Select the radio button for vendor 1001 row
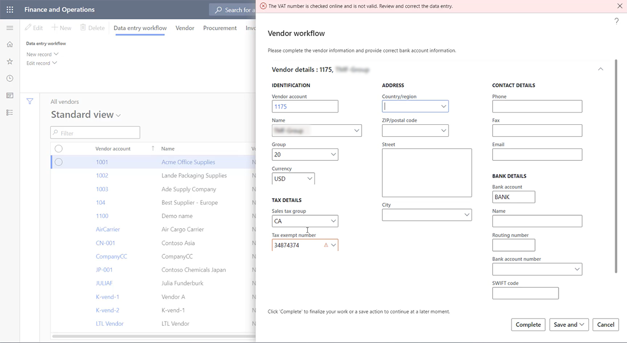The image size is (627, 343). click(x=59, y=162)
